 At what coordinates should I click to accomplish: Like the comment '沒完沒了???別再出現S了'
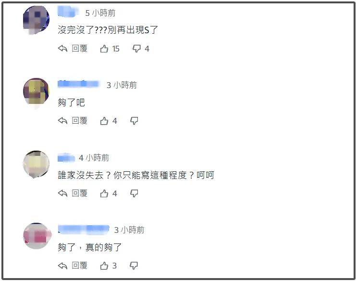click(104, 49)
